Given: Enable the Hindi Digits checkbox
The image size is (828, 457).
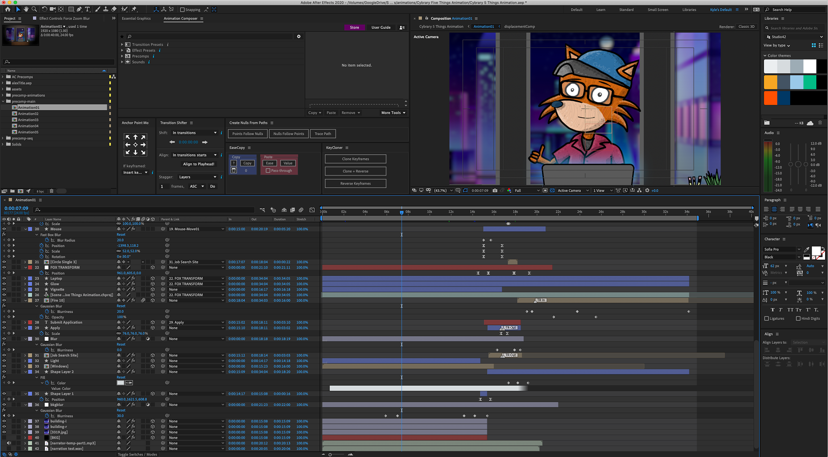Looking at the screenshot, I should (x=798, y=319).
